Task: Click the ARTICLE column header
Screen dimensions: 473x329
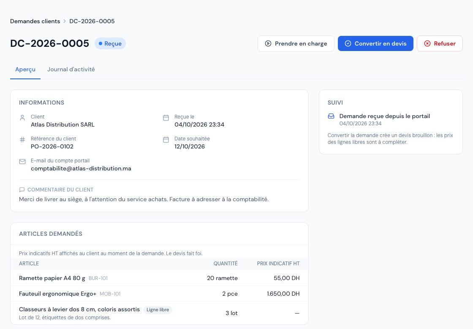Action: click(x=29, y=264)
